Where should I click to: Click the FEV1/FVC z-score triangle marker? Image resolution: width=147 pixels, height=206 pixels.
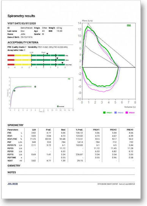tap(62, 63)
